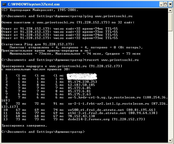This screenshot has height=144, width=174.
Task: Click the last empty command prompt line
Action: click(x=43, y=132)
